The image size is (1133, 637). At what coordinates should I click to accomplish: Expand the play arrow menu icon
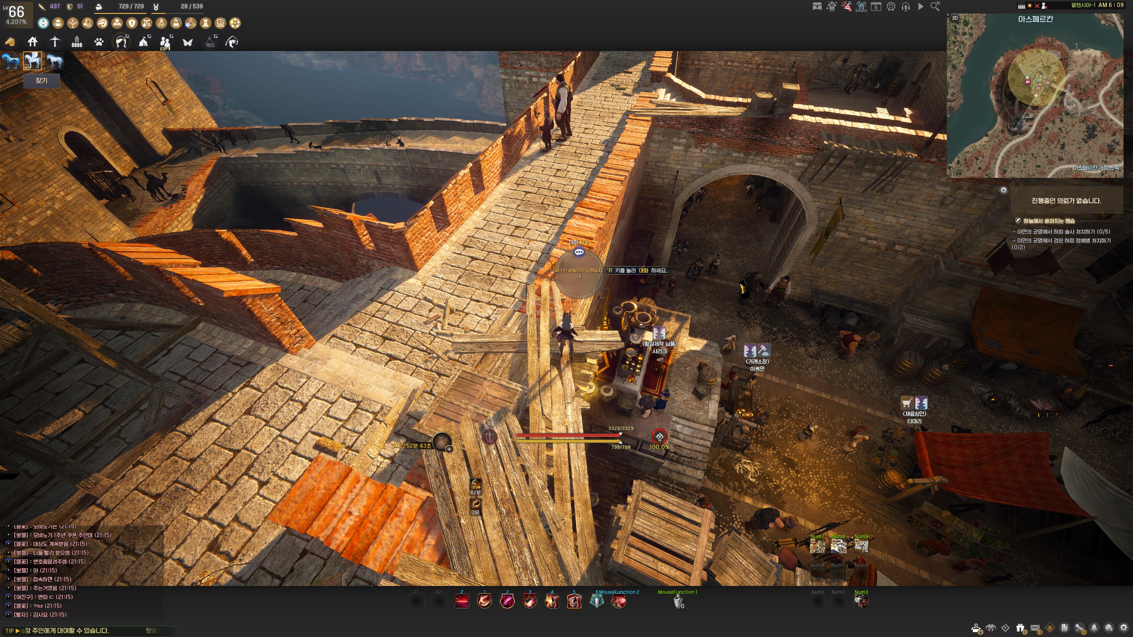point(921,6)
